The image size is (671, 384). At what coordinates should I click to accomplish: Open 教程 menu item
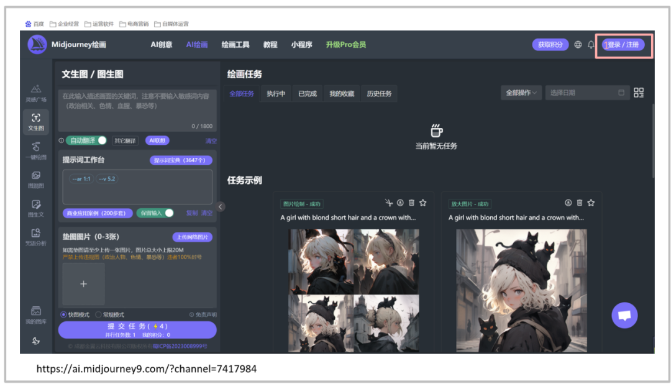pos(270,45)
